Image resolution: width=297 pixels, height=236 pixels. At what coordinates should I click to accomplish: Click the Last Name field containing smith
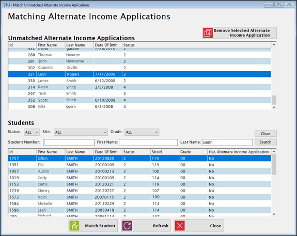[227, 143]
